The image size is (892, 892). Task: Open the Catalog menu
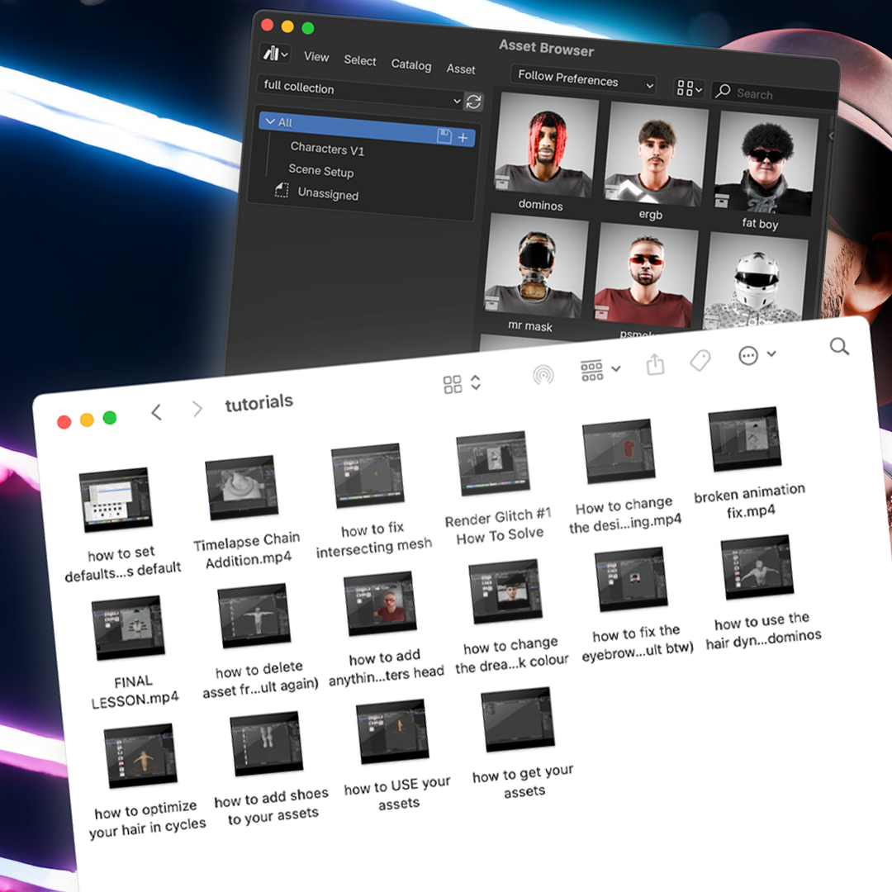tap(411, 64)
